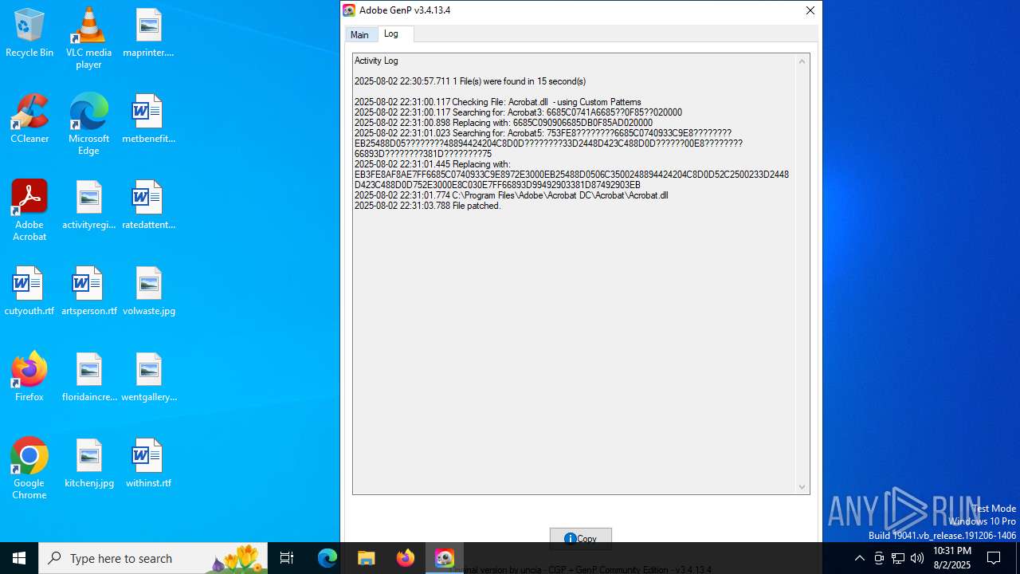
Task: Open the volume control tray icon
Action: coord(917,558)
